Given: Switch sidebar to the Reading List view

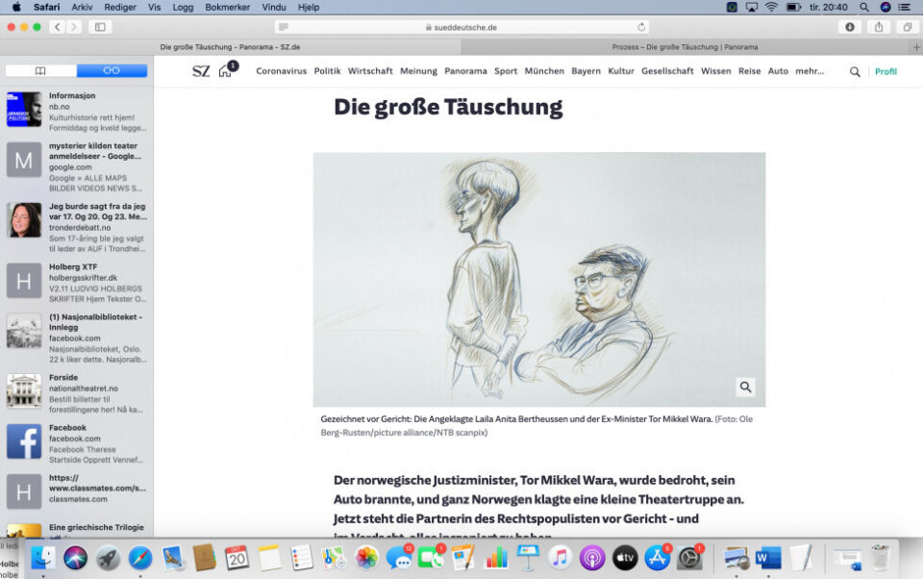Looking at the screenshot, I should pyautogui.click(x=112, y=70).
